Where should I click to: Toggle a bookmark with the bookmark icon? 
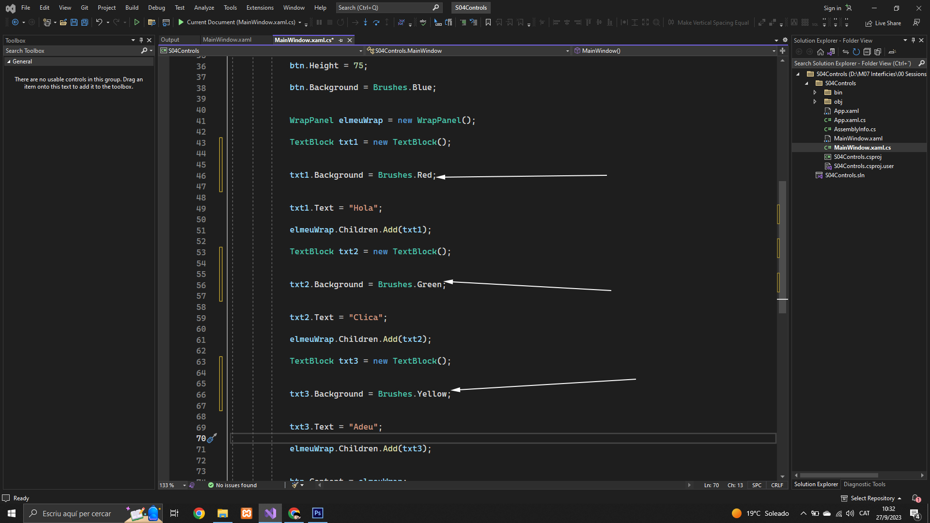pos(488,22)
